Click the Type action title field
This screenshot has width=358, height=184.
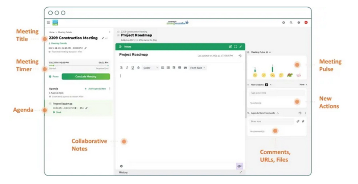(x=276, y=93)
